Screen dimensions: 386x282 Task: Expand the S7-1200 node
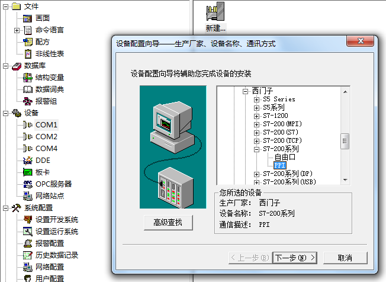click(x=256, y=116)
